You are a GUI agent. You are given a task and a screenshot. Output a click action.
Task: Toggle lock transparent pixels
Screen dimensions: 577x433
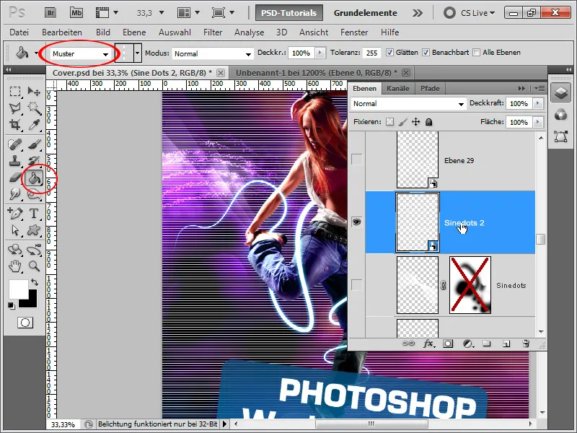(389, 122)
